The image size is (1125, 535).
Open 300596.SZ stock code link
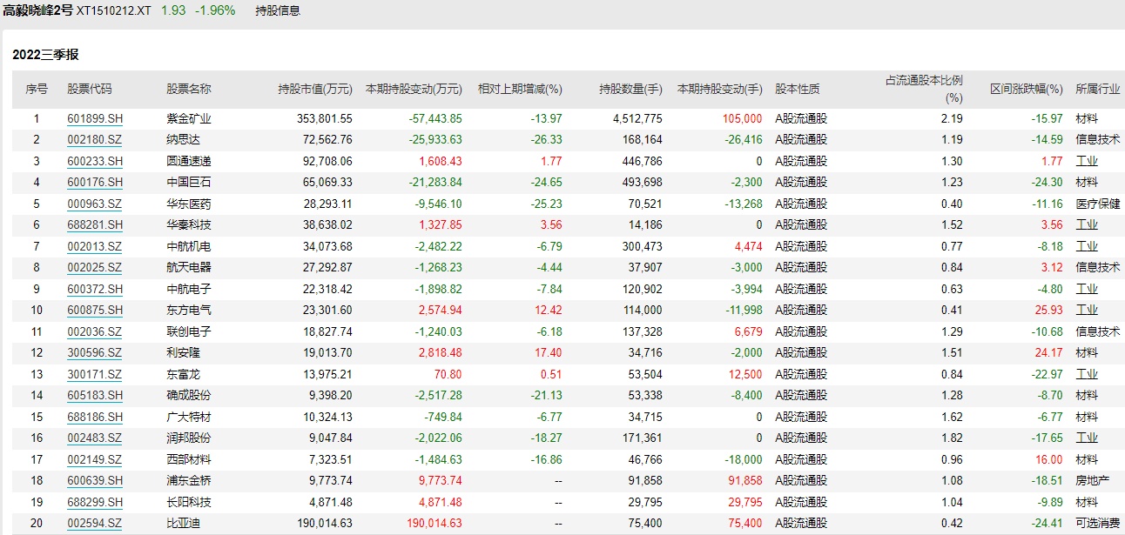coord(95,353)
